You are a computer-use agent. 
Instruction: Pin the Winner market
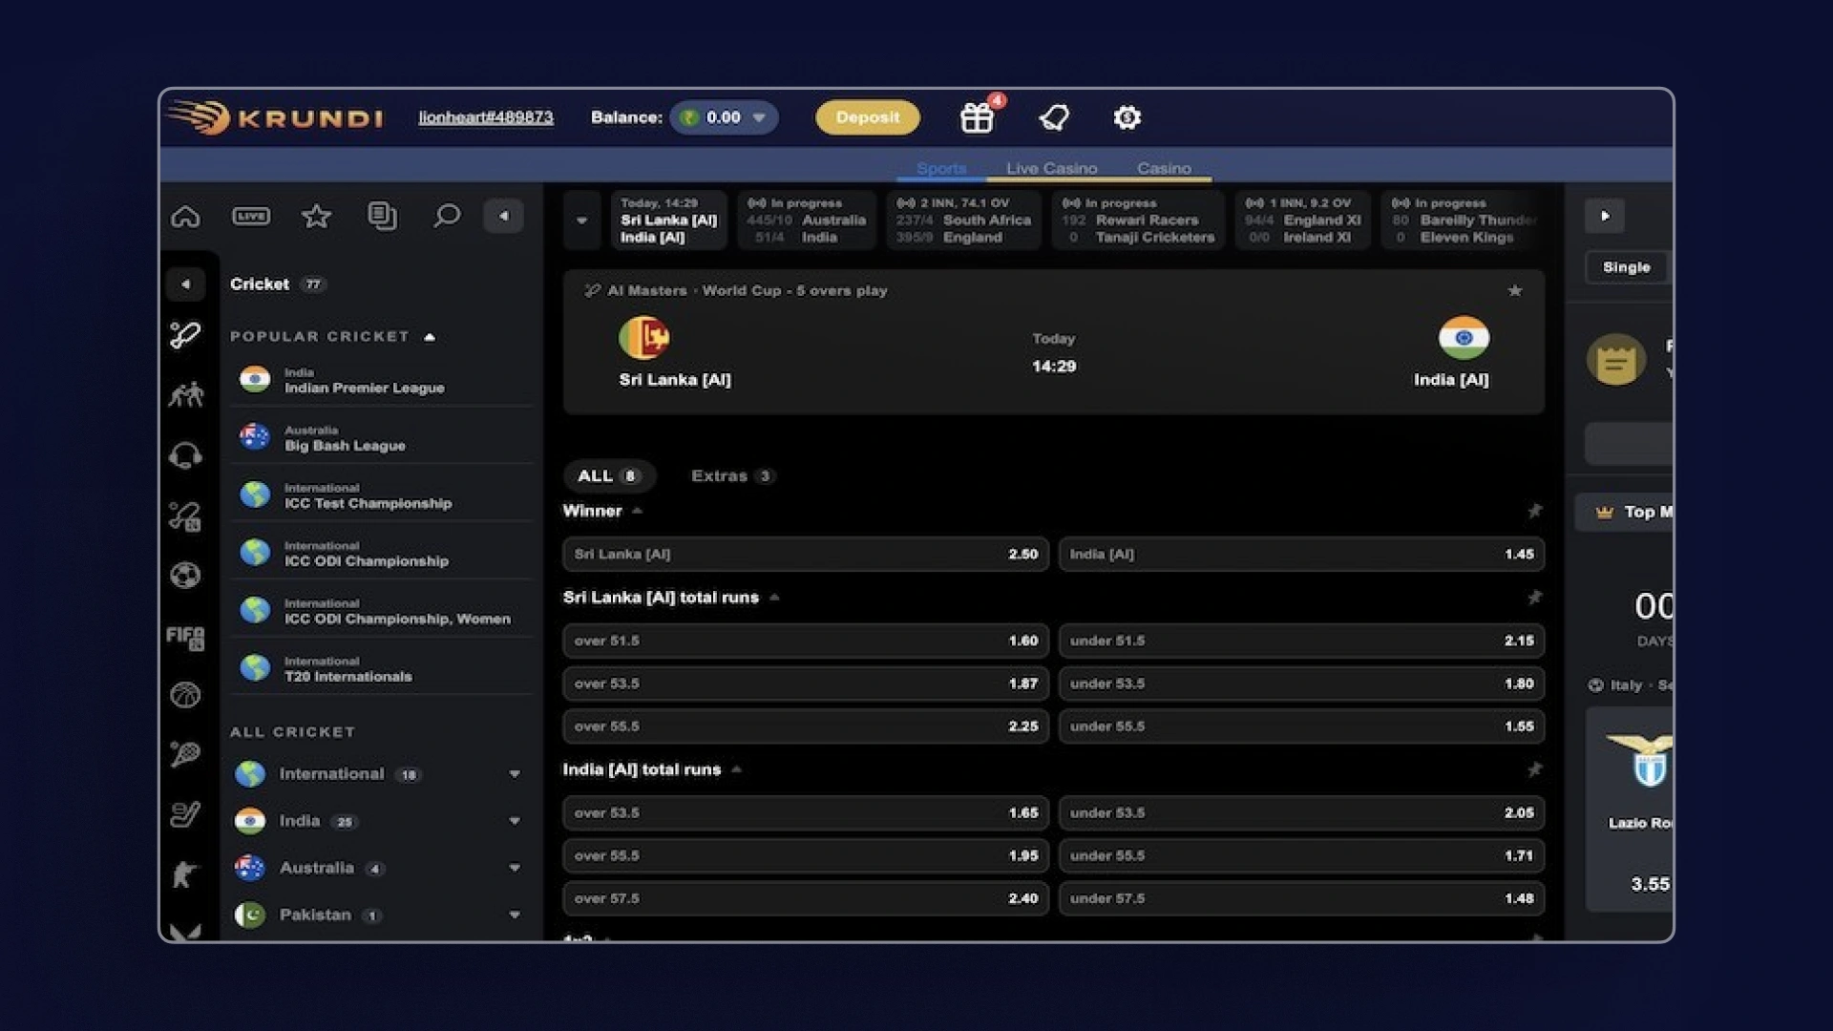click(1534, 512)
